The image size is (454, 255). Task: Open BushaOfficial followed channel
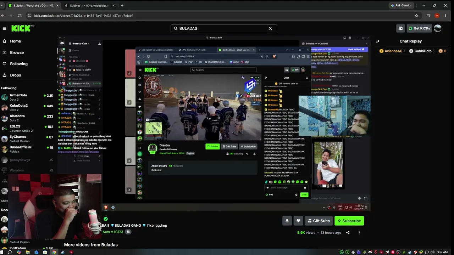[x=28, y=149]
